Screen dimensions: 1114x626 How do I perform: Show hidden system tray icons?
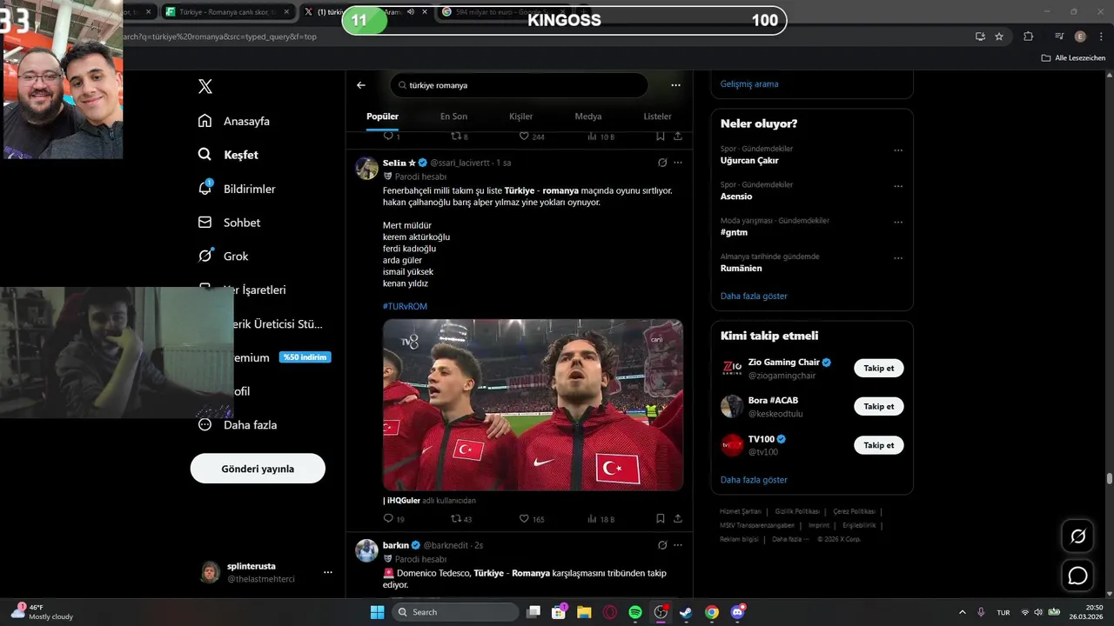point(962,612)
